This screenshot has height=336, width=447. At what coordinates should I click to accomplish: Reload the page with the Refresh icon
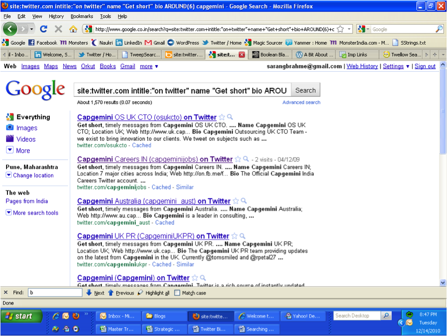44,29
